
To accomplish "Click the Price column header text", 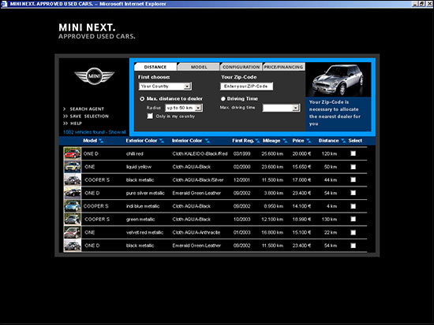I will tap(298, 141).
